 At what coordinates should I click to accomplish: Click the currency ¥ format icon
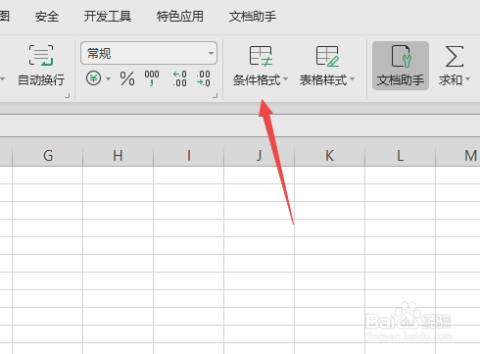[x=93, y=78]
